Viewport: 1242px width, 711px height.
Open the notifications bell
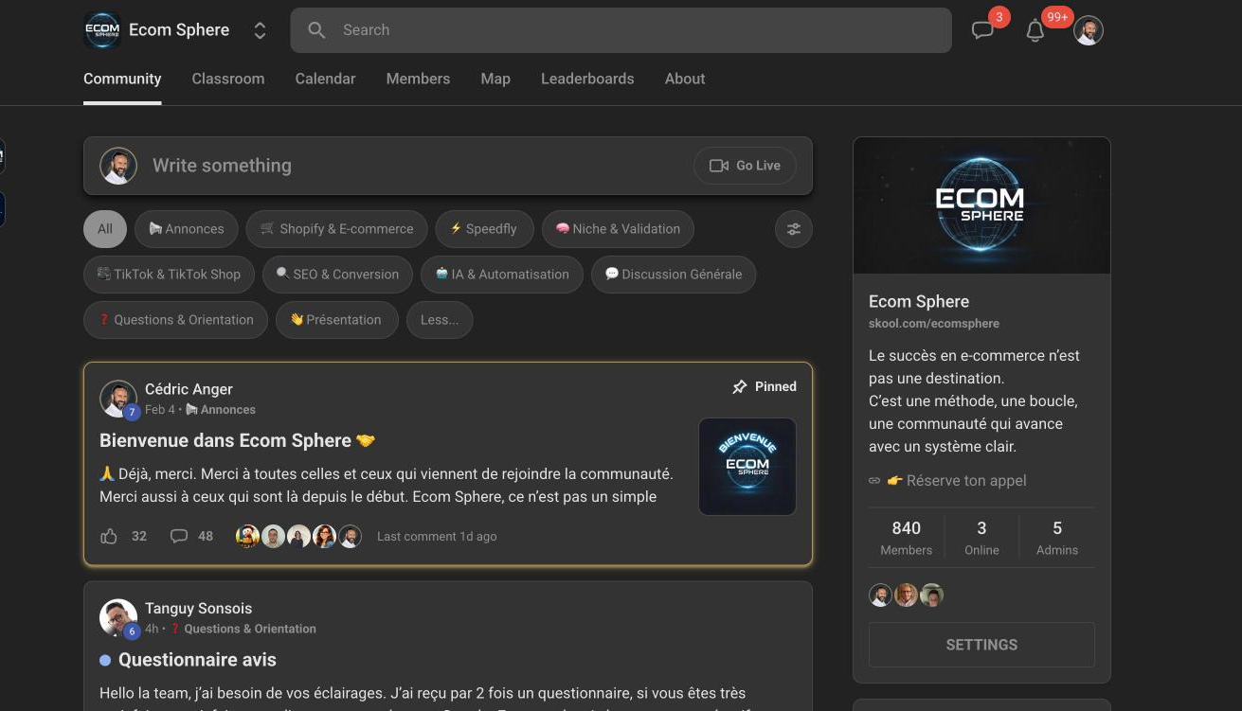point(1035,31)
